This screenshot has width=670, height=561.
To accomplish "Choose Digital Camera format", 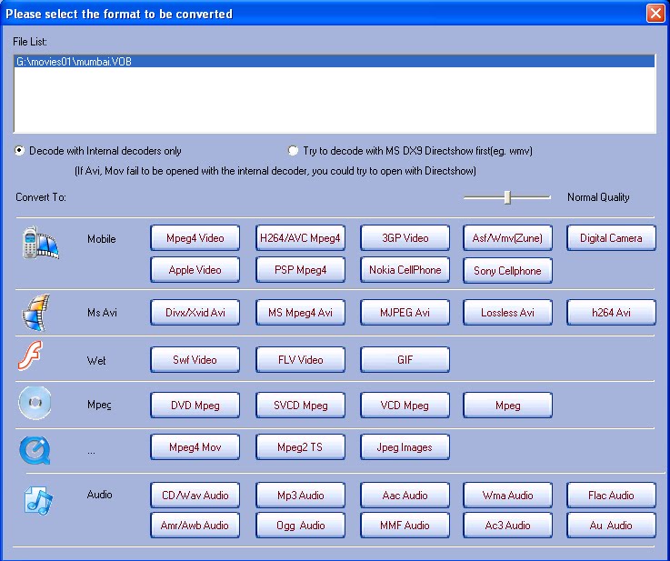I will pyautogui.click(x=611, y=238).
